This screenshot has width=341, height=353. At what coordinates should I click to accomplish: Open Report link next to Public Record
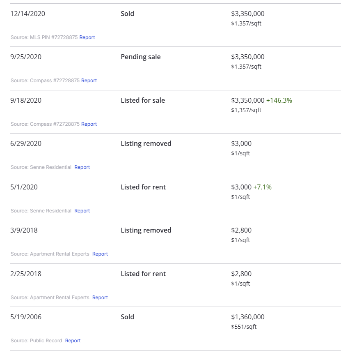click(x=73, y=341)
